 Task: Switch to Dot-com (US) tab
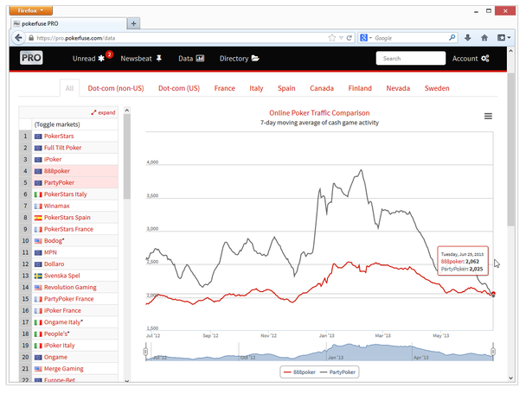point(179,88)
